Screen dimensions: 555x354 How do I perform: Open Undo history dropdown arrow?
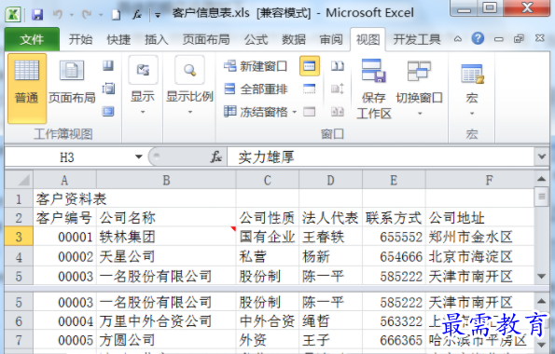pyautogui.click(x=72, y=15)
